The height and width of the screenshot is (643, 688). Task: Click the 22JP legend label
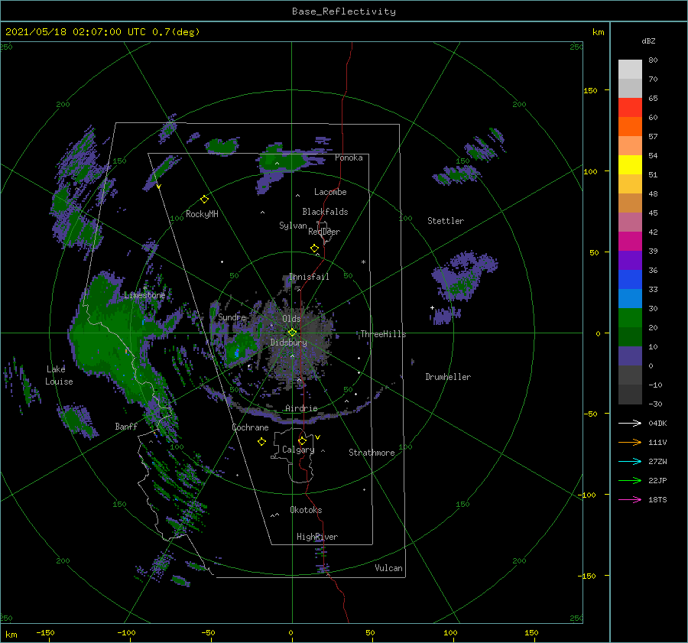coord(657,481)
